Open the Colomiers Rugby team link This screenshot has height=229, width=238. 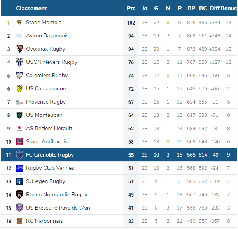click(x=47, y=76)
